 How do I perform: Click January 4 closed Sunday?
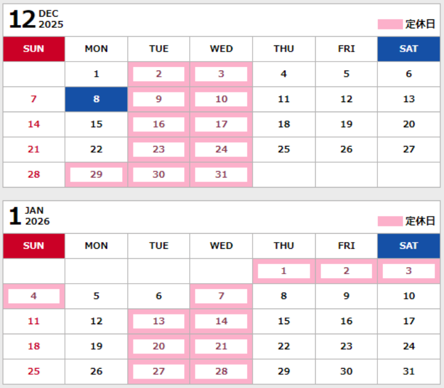coord(34,296)
